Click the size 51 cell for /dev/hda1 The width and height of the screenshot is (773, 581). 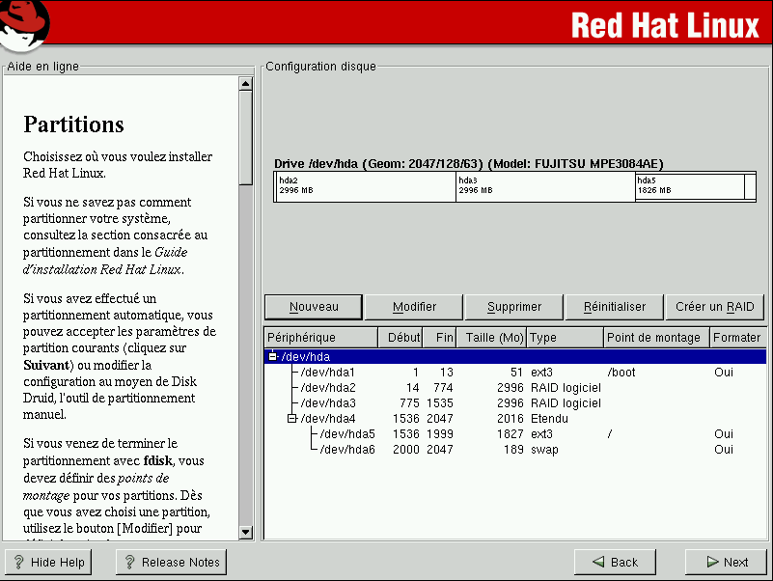[x=516, y=373]
